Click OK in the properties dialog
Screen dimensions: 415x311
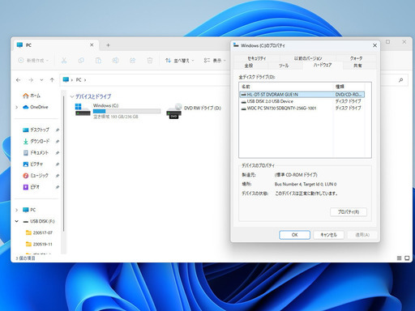[294, 235]
